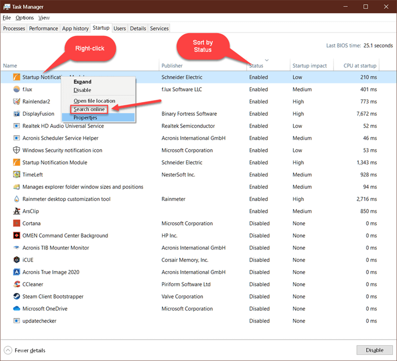
Task: Click Medium impact in the f.lux row
Action: point(302,90)
